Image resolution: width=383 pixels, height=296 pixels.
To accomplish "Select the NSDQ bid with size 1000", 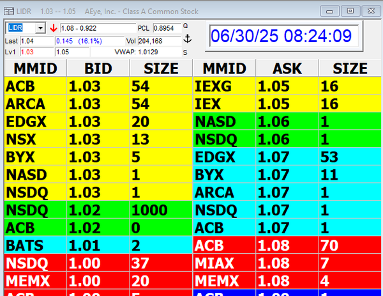I will pyautogui.click(x=97, y=210).
